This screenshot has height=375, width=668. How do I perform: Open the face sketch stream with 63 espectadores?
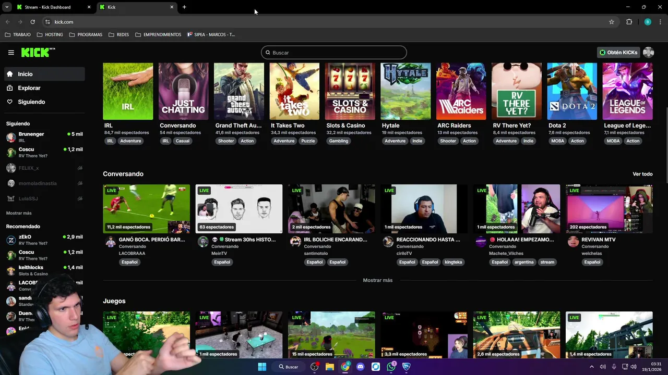239,209
